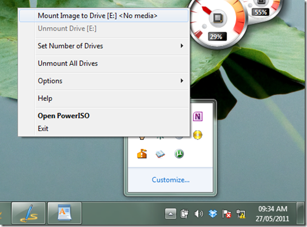Expand the Set Number of Drives submenu arrow
Screen dimensions: 307x227
pos(182,46)
